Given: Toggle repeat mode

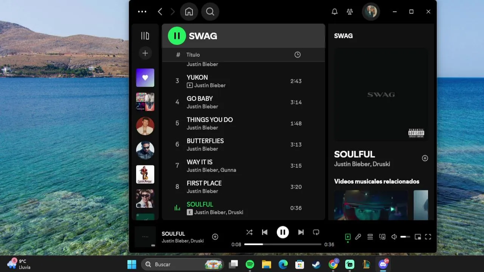Looking at the screenshot, I should [316, 232].
